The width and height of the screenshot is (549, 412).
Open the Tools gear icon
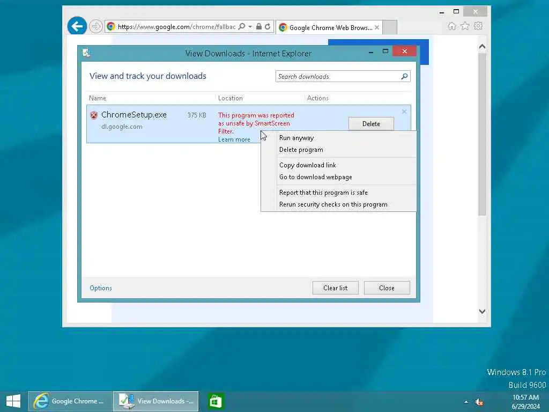click(x=478, y=26)
